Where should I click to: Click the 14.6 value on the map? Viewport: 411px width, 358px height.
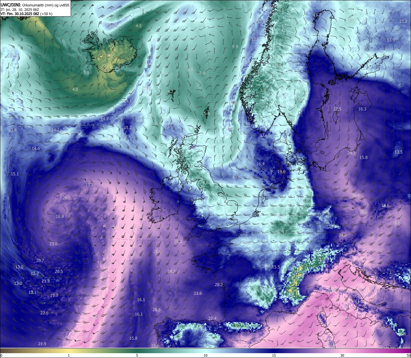pos(36,149)
